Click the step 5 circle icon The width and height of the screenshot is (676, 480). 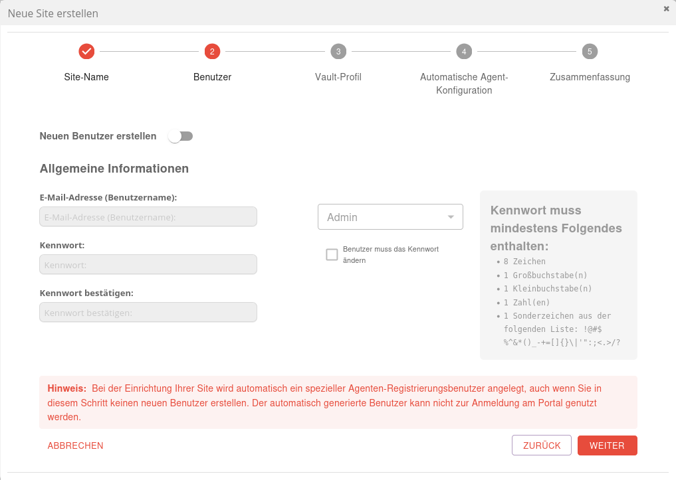[590, 51]
